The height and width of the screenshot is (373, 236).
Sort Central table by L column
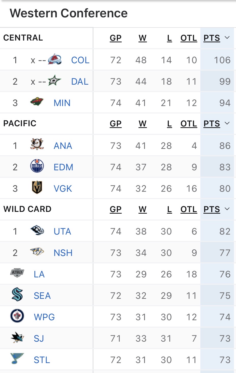click(x=169, y=38)
